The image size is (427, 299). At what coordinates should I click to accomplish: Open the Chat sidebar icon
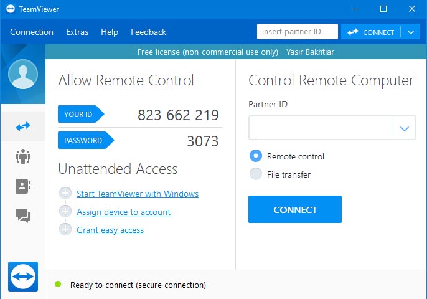pos(23,216)
